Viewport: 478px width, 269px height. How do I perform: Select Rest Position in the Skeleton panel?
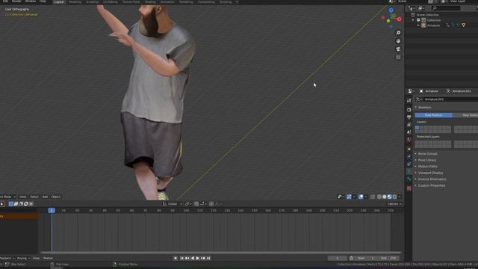point(465,115)
